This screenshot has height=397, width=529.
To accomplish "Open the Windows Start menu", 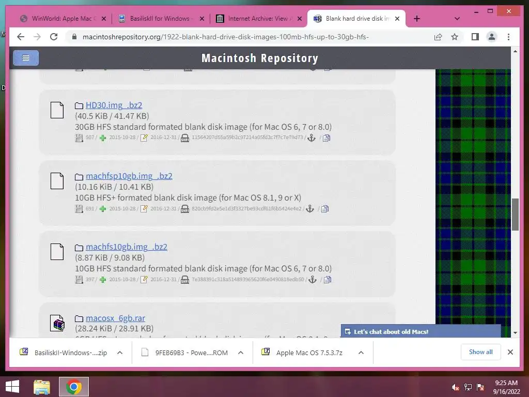I will pyautogui.click(x=12, y=387).
